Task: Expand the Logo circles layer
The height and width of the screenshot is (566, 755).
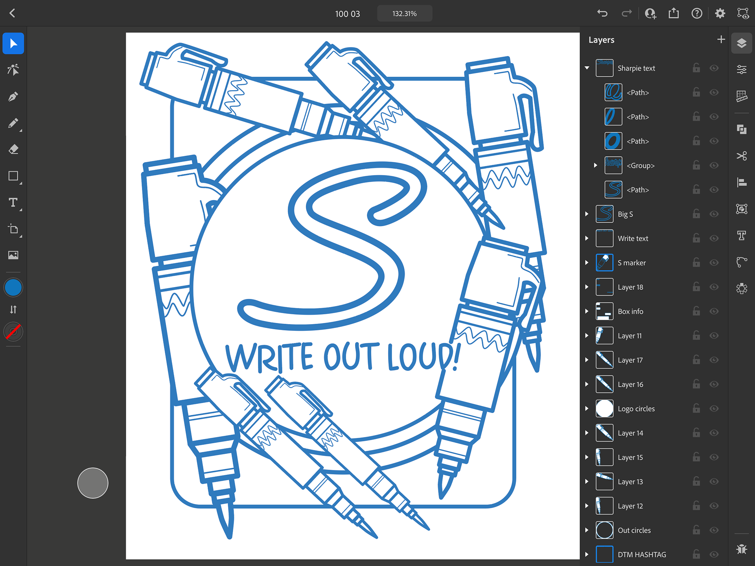Action: [x=587, y=409]
